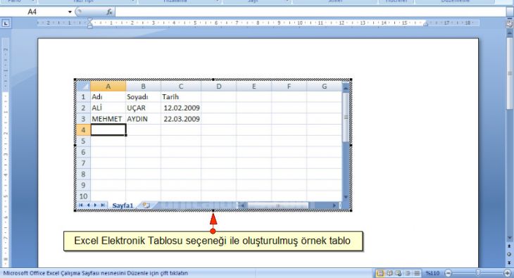This screenshot has height=278, width=514.
Task: Click the Excel horizontal scrollbar thumb
Action: [278, 206]
